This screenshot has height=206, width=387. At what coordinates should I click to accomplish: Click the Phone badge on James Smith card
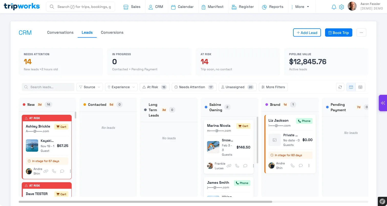coord(242,183)
